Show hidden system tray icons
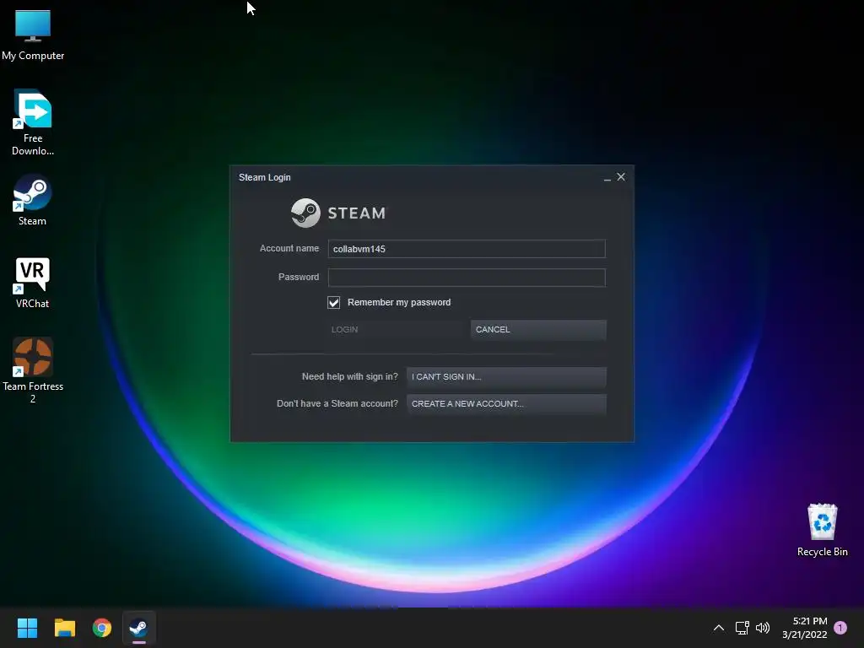Screen dimensions: 864x648 pos(719,628)
